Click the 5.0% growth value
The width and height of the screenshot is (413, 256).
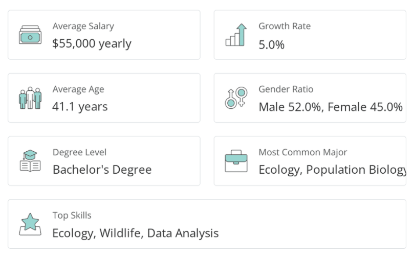click(x=271, y=44)
